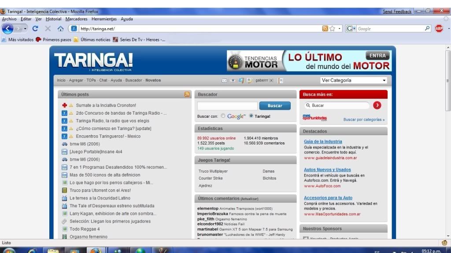Viewport: 451px width, 253px height.
Task: Focus the Taringa Buscador text field
Action: [x=227, y=105]
